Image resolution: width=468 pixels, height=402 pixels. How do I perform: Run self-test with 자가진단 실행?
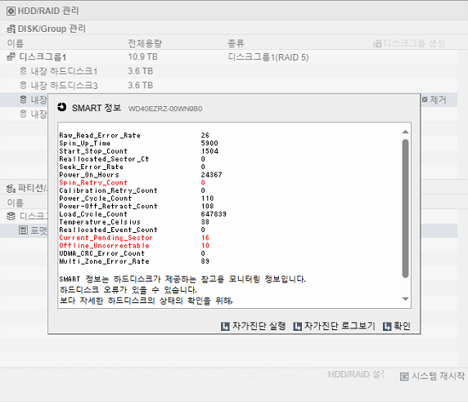pos(254,326)
